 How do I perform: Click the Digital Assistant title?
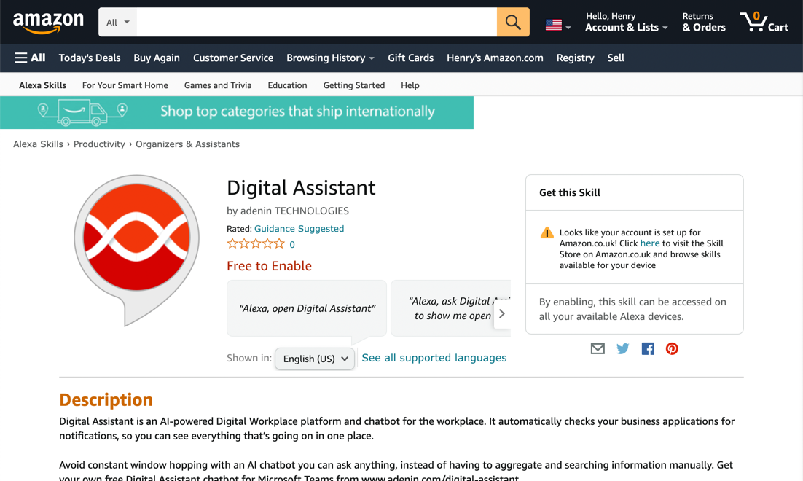301,187
